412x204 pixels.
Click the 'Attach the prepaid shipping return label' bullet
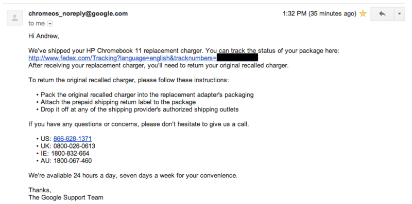coord(116,102)
